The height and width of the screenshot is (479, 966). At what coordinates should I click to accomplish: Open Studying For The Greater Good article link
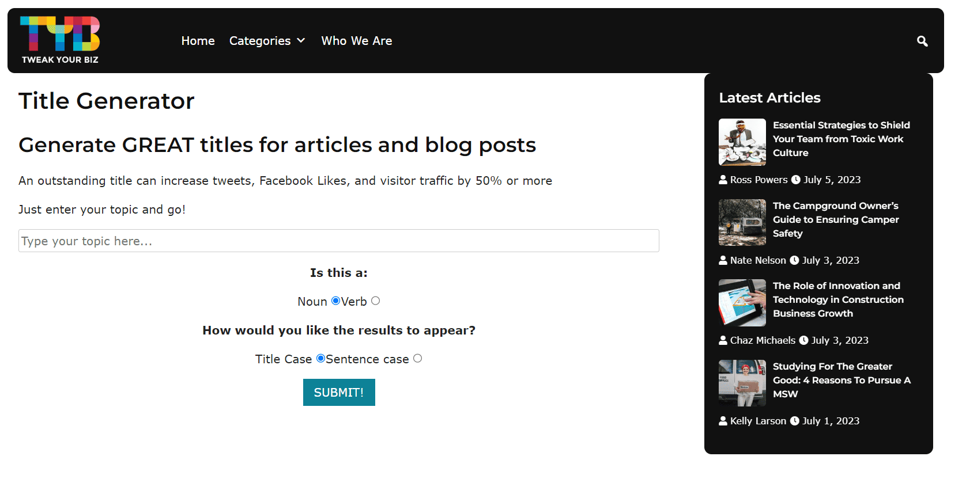(842, 380)
